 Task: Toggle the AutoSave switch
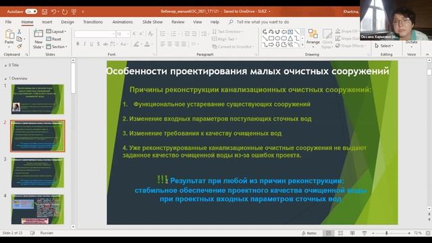coord(31,11)
